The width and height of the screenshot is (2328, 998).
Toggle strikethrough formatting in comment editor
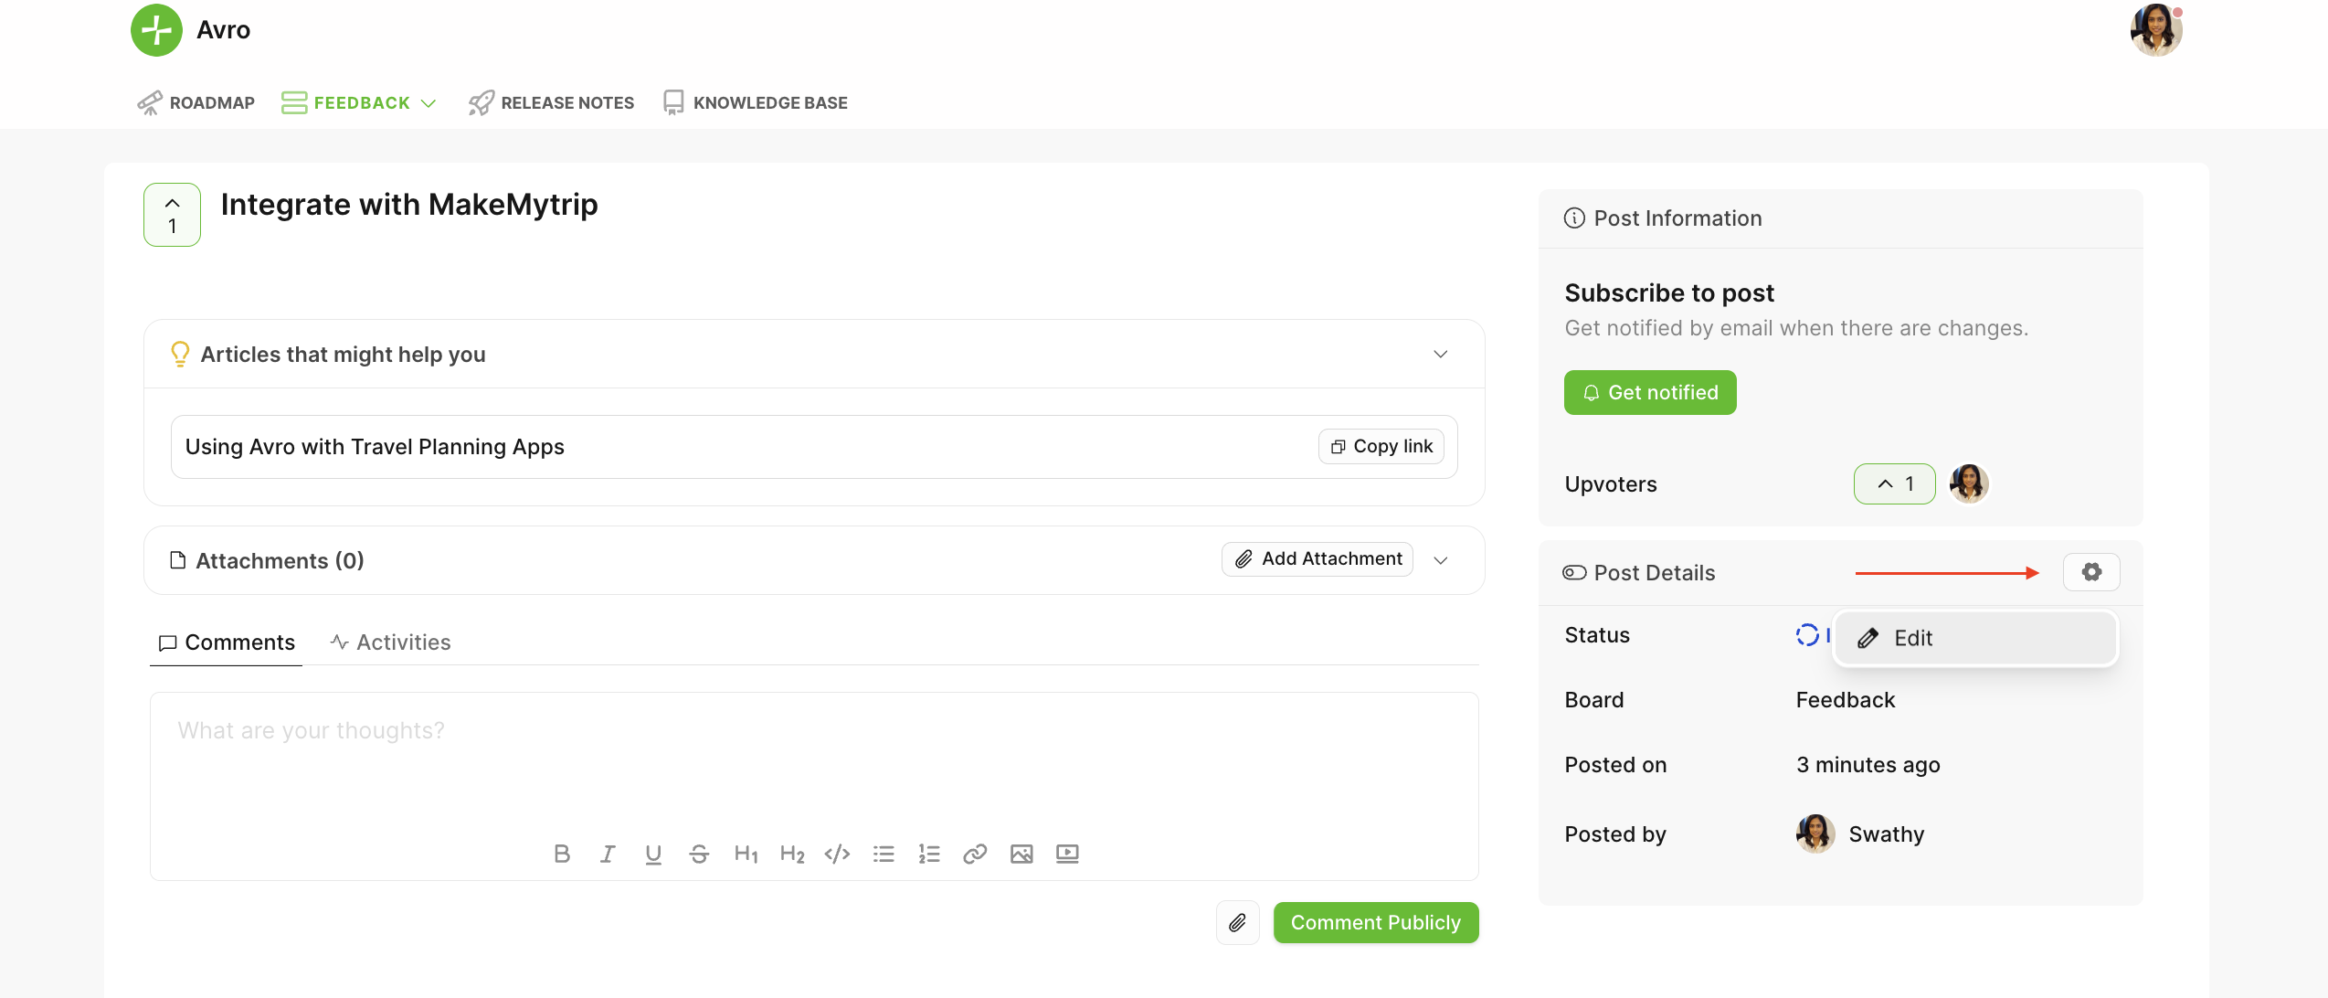[x=699, y=854]
